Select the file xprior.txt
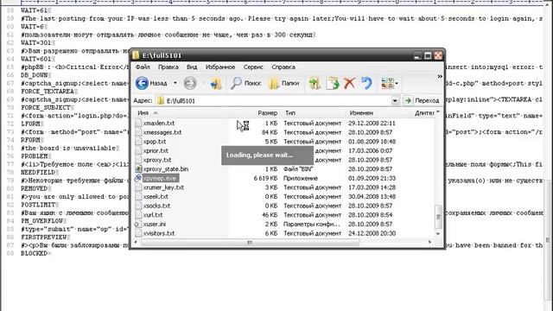Image resolution: width=553 pixels, height=311 pixels. point(156,150)
